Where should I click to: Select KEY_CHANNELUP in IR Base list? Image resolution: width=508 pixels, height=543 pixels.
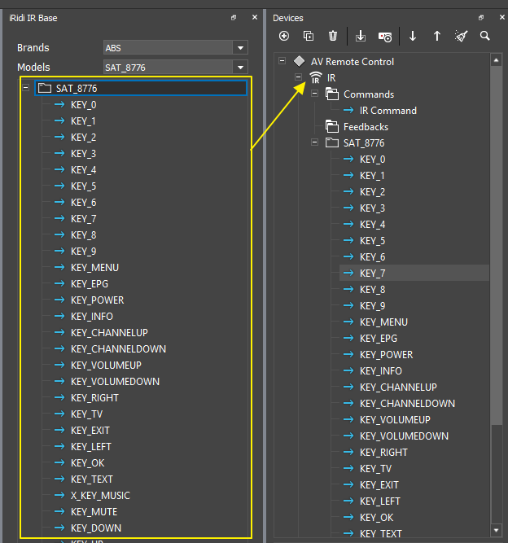(109, 332)
